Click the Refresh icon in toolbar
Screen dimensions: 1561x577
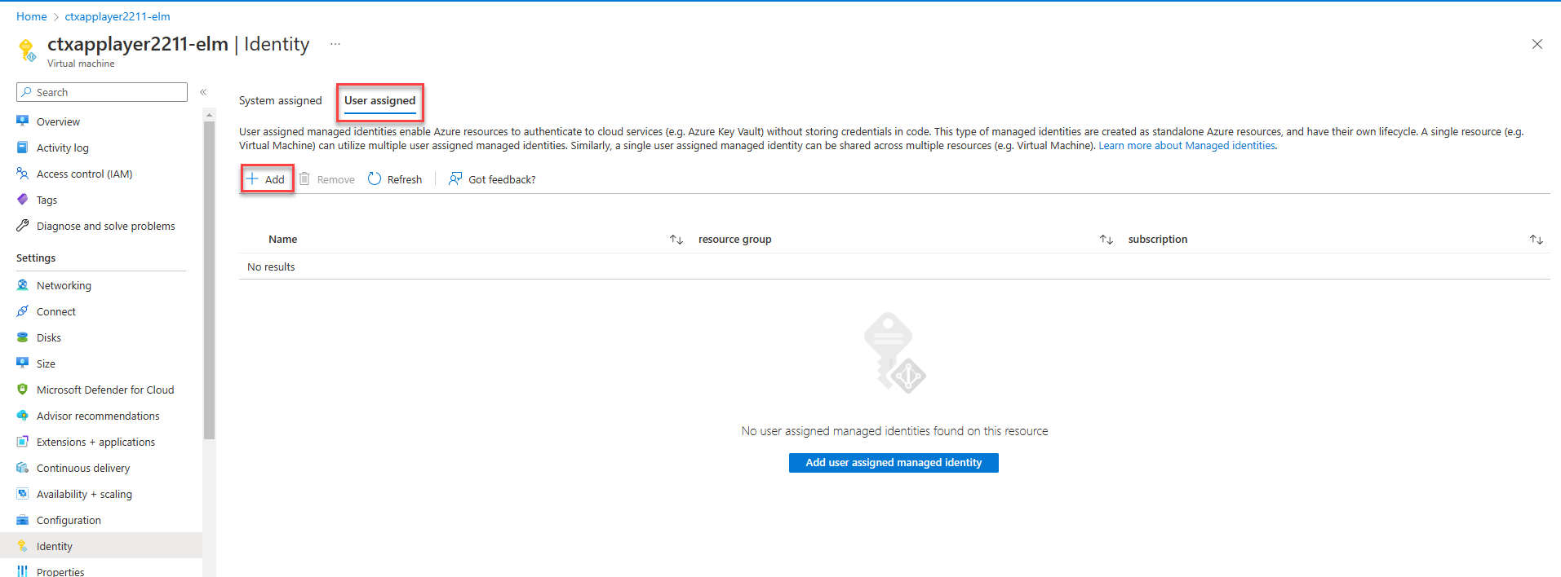(375, 179)
